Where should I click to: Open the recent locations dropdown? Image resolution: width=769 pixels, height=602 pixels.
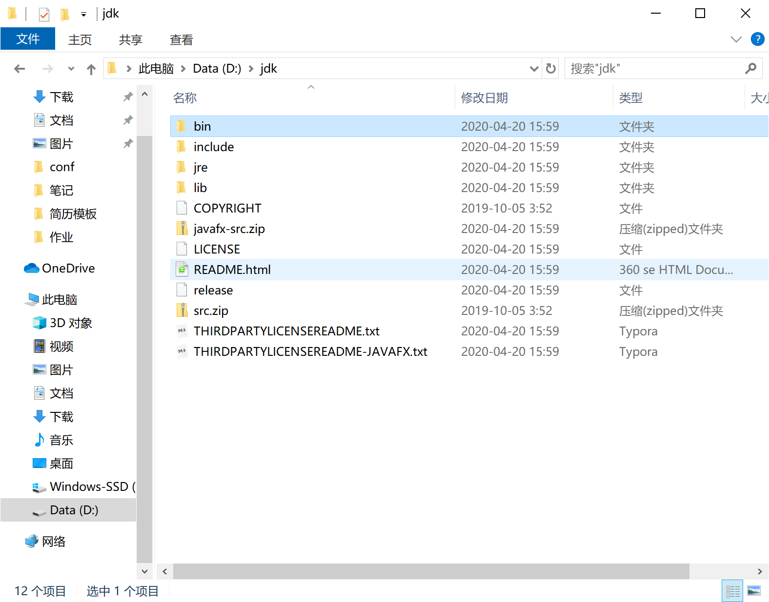tap(71, 69)
